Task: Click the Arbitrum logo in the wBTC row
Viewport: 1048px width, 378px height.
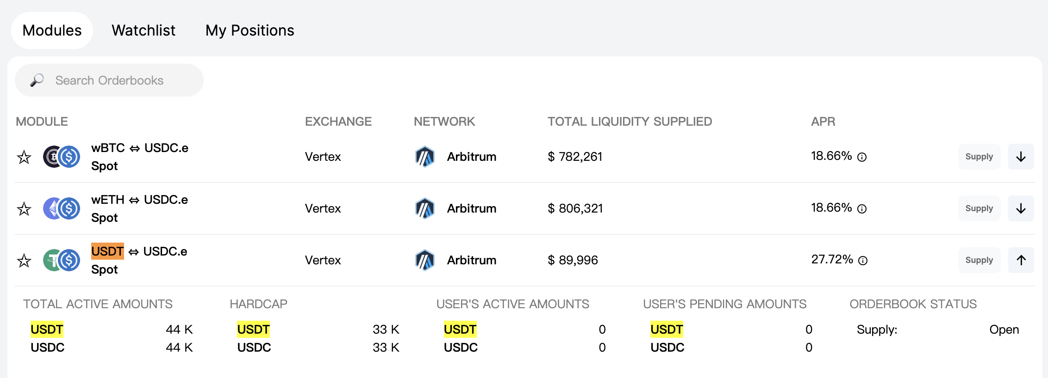Action: click(x=424, y=157)
